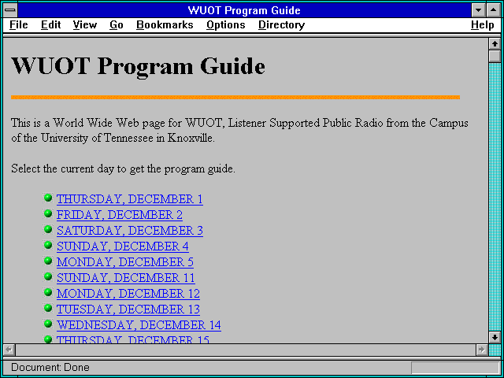Viewport: 504px width, 378px height.
Task: Click green bullet beside WEDNESDAY, DECEMBER 14
Action: tap(48, 324)
